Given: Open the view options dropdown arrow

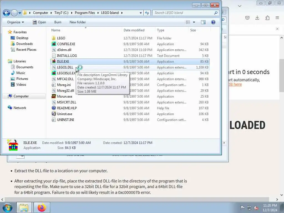Looking at the screenshot, I should pos(194,22).
